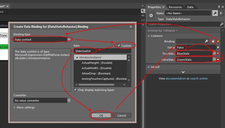The height and width of the screenshot is (128, 225).
Task: Click the wrench icon in Binding field
Action: (x=207, y=41)
